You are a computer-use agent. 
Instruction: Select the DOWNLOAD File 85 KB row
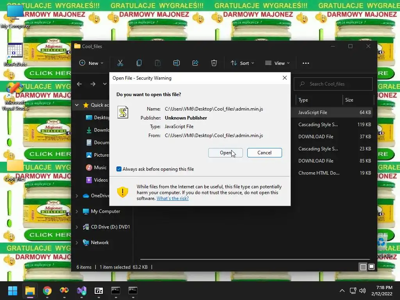coord(332,161)
